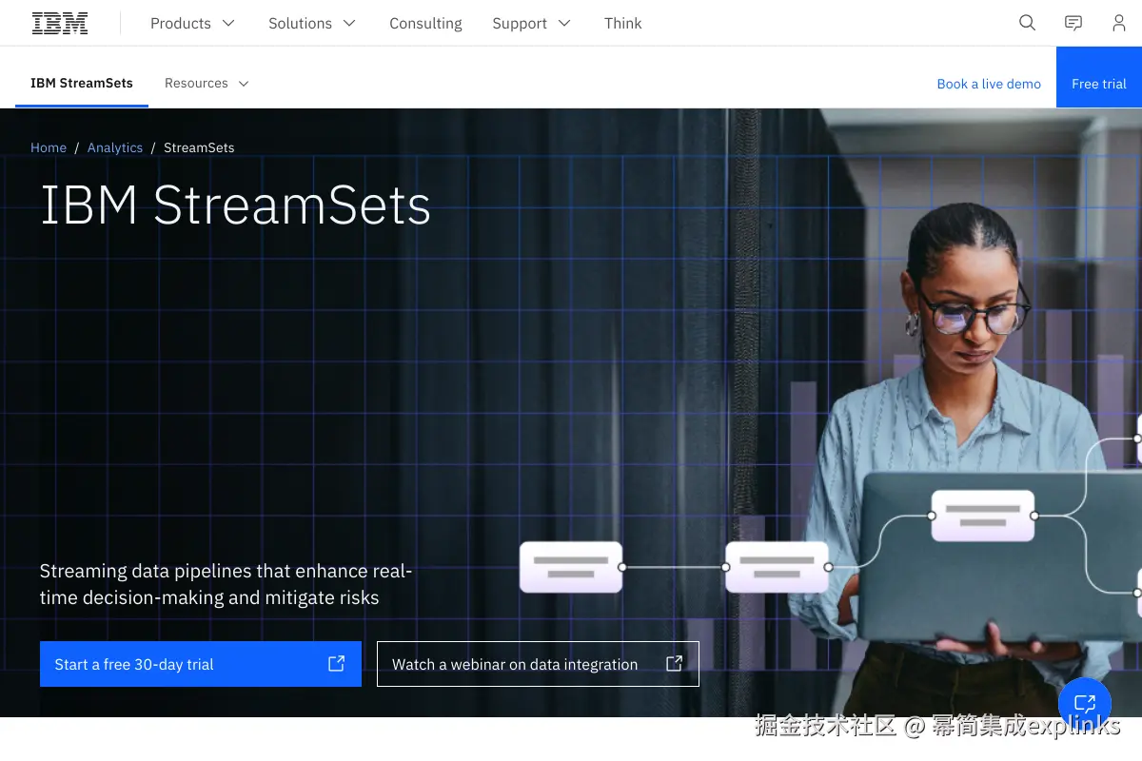
Task: Open the Think menu item
Action: click(x=623, y=23)
